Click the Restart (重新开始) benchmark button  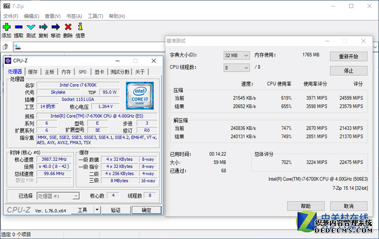point(349,56)
